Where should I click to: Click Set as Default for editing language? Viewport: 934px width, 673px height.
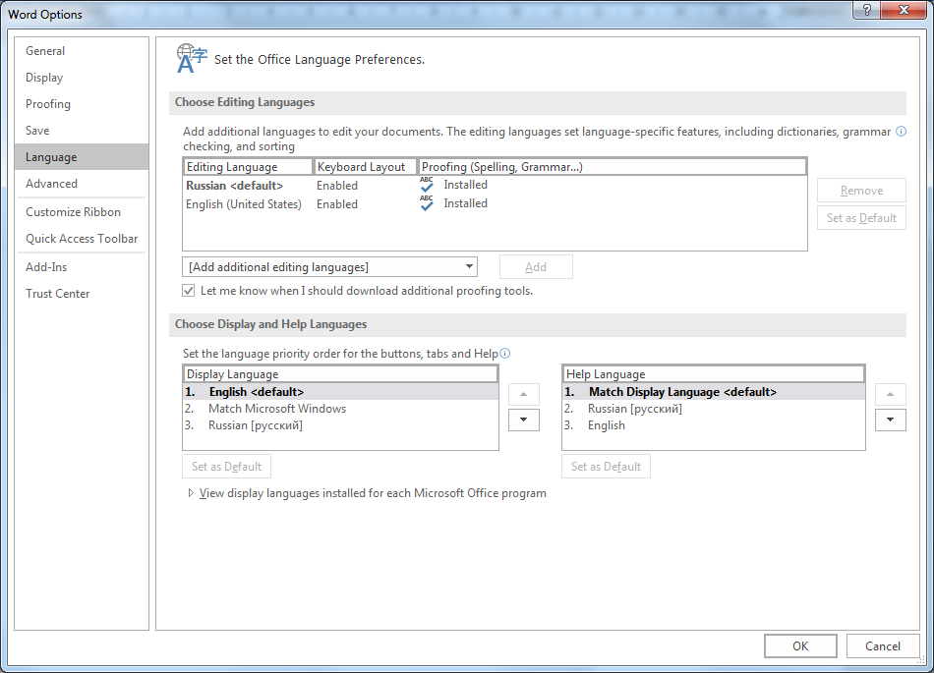tap(861, 218)
